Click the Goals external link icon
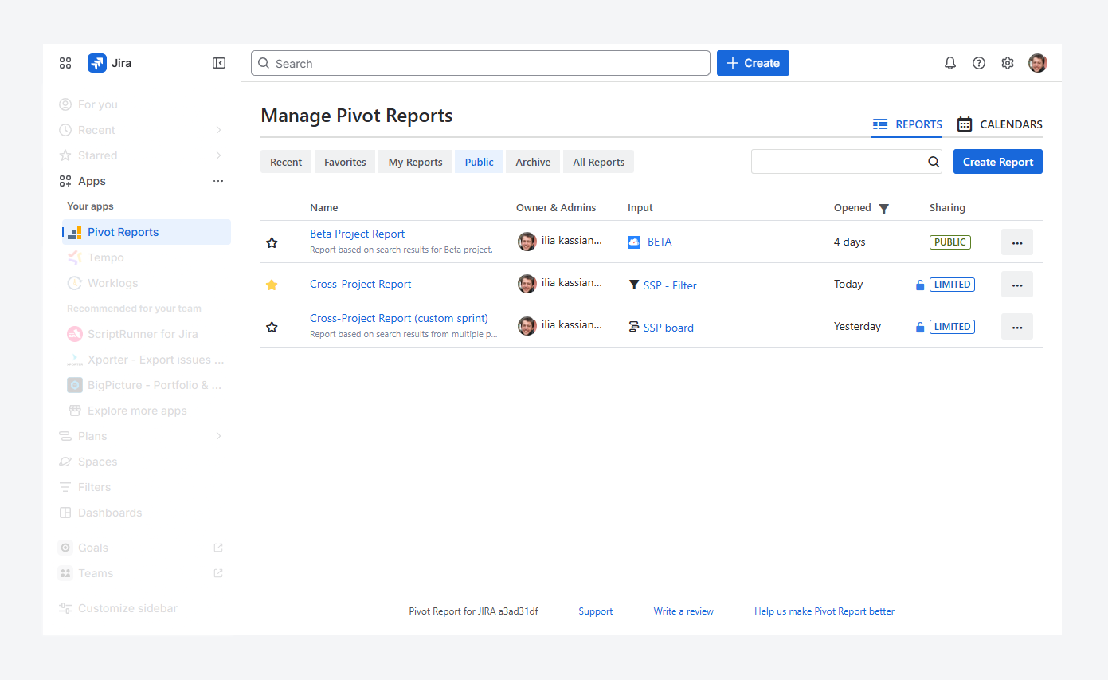 218,548
